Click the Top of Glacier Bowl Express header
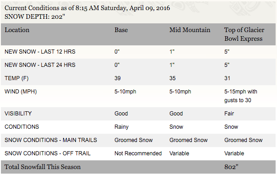 pyautogui.click(x=244, y=34)
